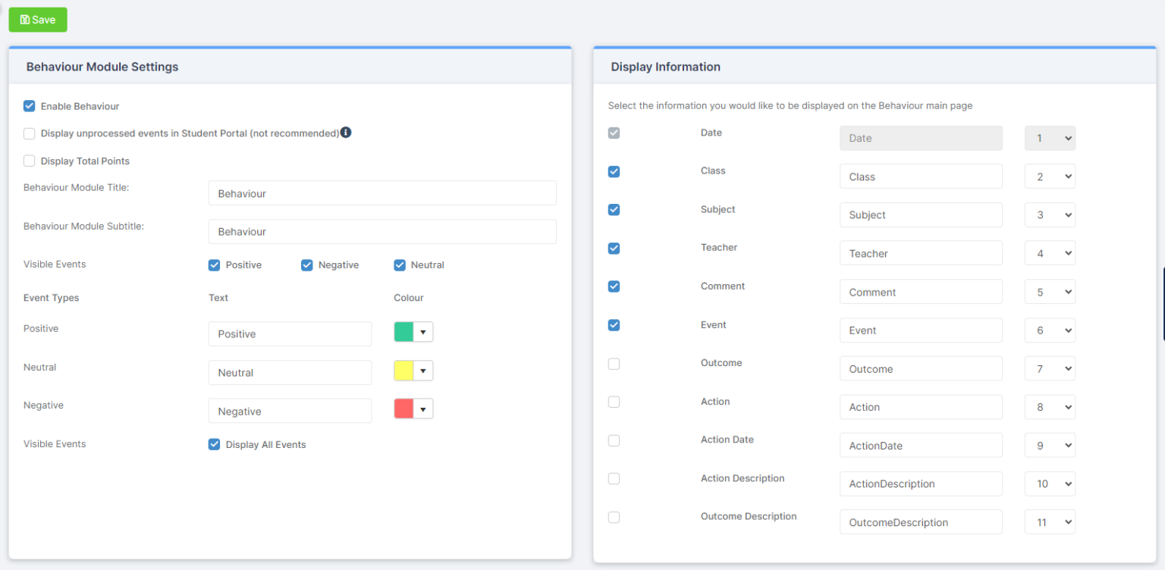Click the green Positive colour swatch

point(405,331)
